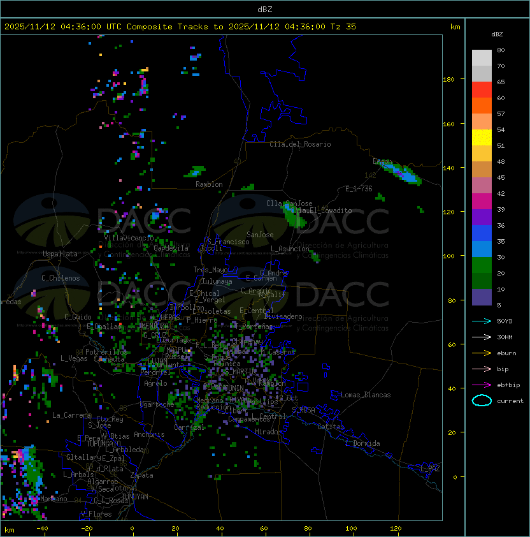Click the 'Agrelo' place label
This screenshot has height=537, width=530.
155,383
